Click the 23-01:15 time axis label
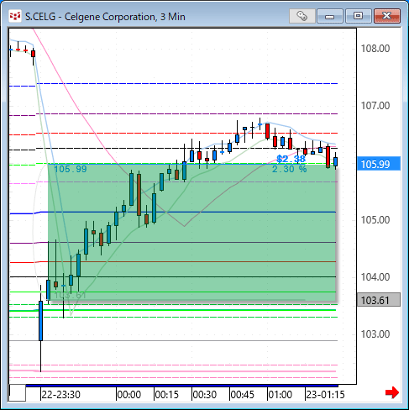Image resolution: width=409 pixels, height=410 pixels. [x=325, y=395]
